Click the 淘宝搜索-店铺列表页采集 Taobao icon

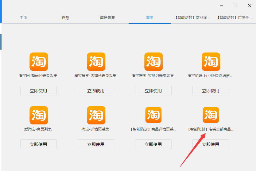click(96, 62)
